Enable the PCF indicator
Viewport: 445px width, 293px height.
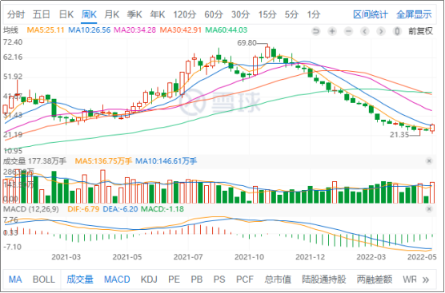tap(245, 279)
